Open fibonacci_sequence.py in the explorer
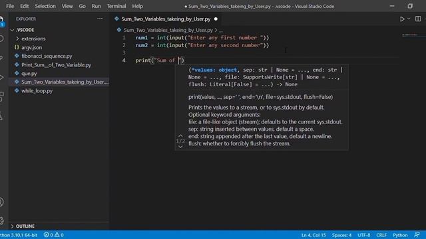Viewport: 426px width, 239px height. [x=47, y=56]
